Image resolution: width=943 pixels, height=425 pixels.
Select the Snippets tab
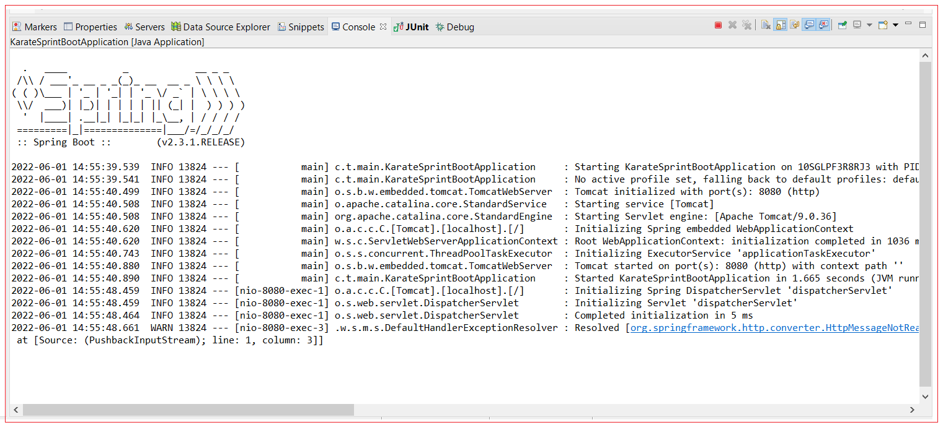pyautogui.click(x=301, y=27)
